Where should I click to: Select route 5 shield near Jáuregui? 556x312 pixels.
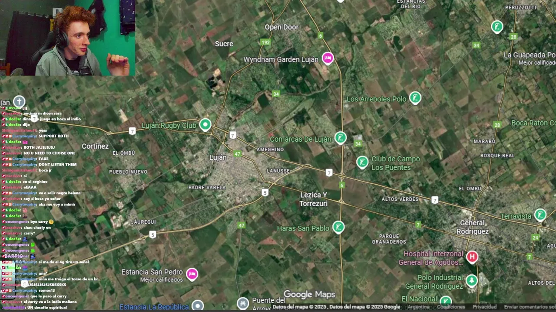152,234
